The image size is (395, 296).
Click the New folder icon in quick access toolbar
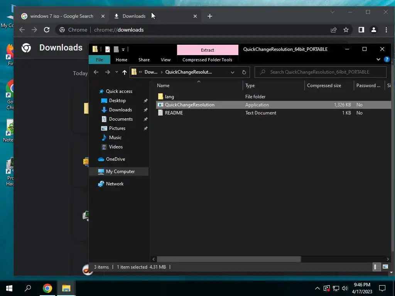tap(116, 49)
